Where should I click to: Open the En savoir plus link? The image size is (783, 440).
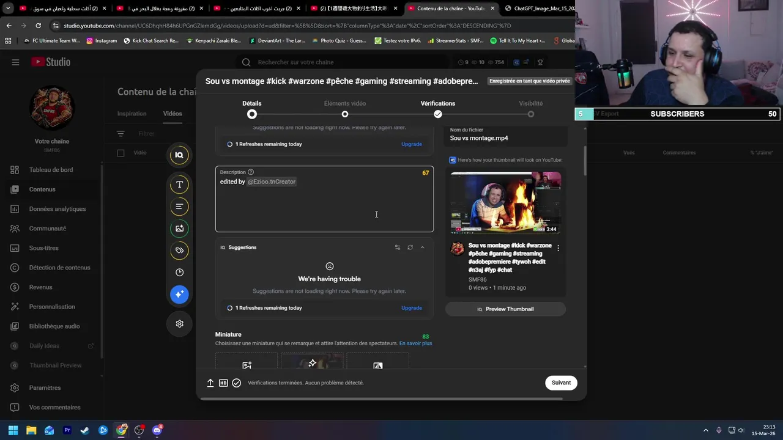click(416, 343)
